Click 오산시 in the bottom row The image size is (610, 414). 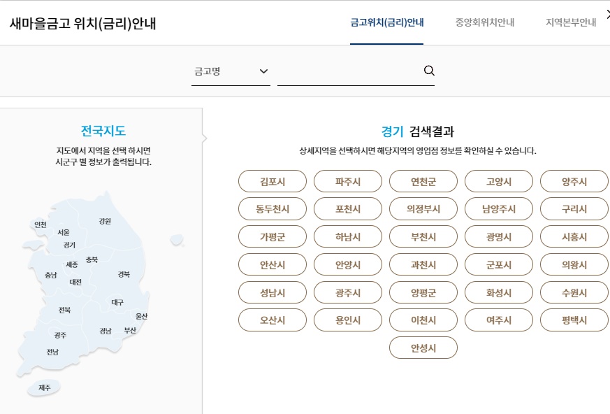(x=273, y=320)
